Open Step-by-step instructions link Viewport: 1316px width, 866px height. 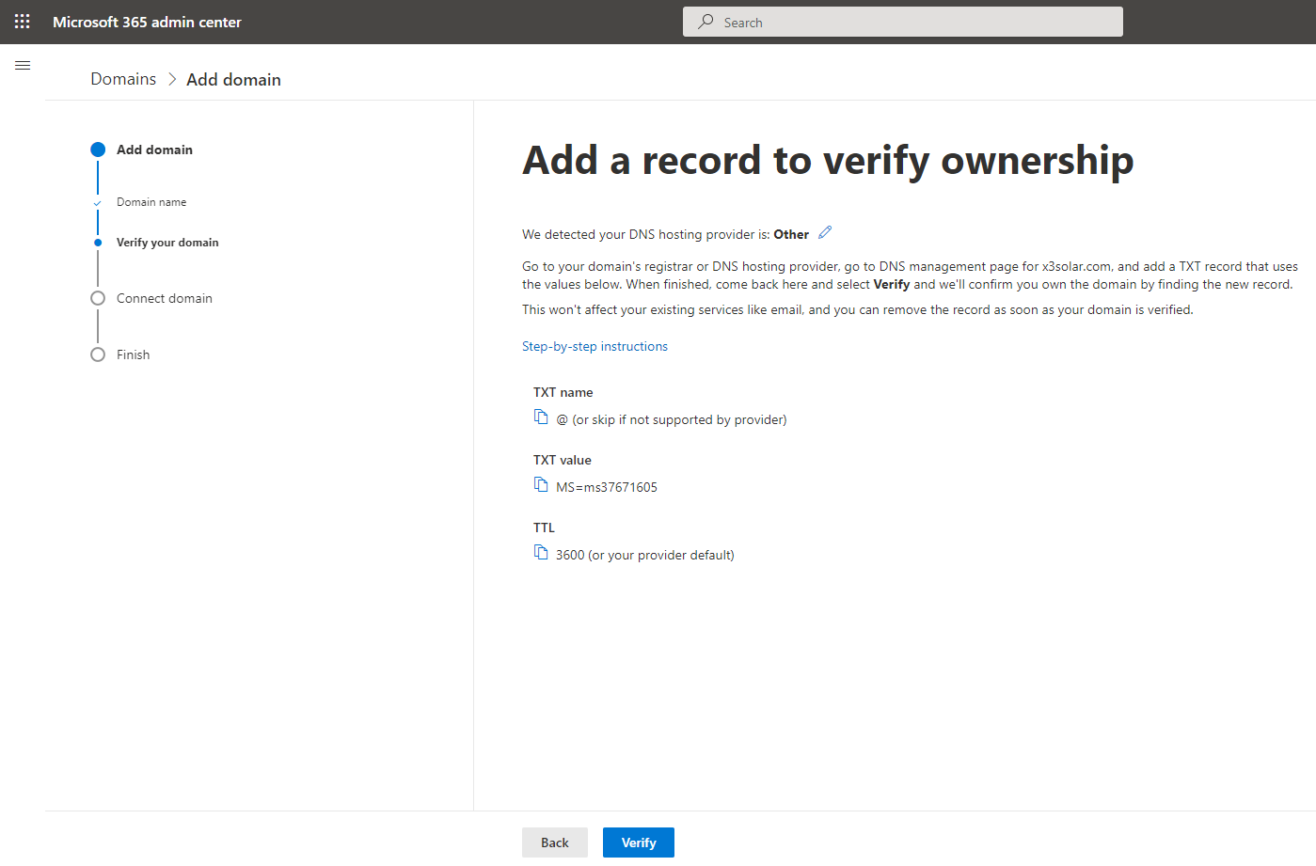pyautogui.click(x=595, y=346)
